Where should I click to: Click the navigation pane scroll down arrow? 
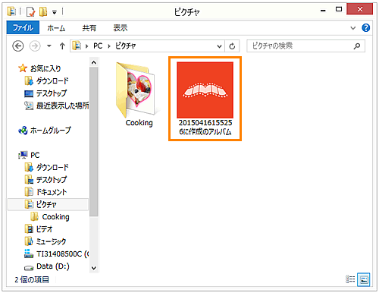[94, 268]
